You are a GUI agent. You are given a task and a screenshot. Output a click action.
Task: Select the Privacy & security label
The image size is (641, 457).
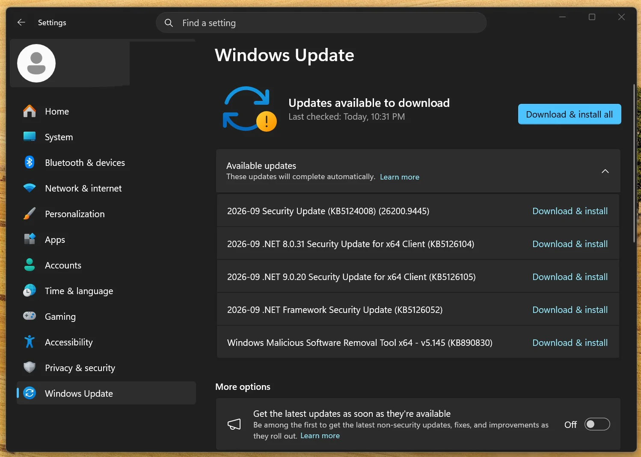[80, 368]
